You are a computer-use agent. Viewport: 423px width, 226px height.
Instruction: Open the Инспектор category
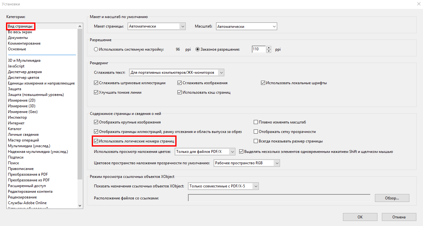click(17, 117)
